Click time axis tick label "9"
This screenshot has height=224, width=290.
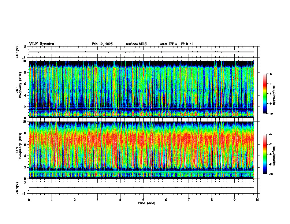pyautogui.click(x=234, y=200)
